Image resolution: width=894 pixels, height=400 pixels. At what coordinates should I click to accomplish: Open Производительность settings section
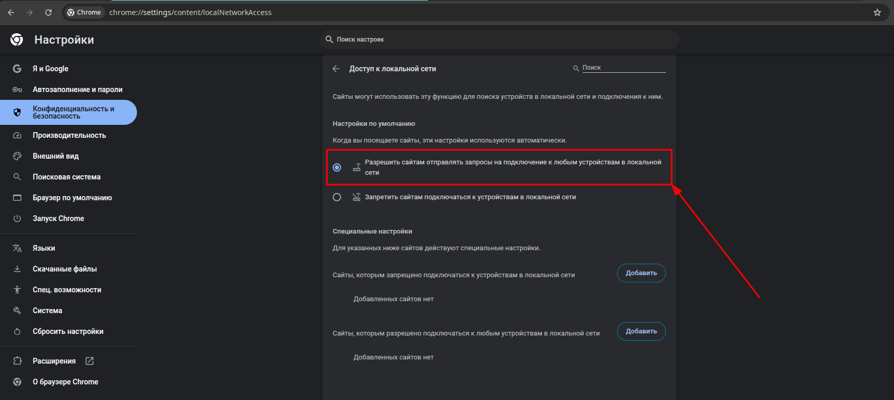tap(69, 135)
